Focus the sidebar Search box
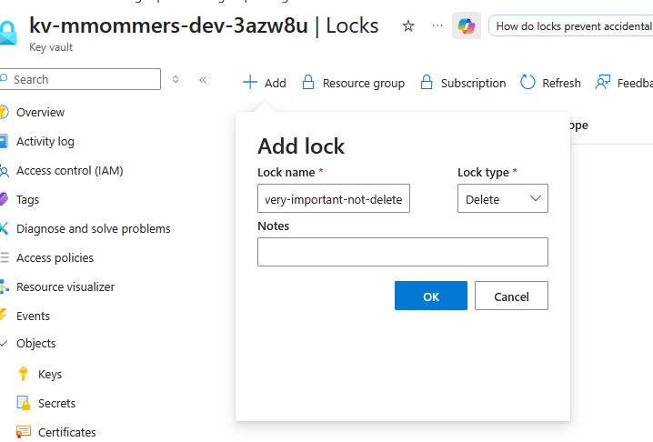Image resolution: width=653 pixels, height=442 pixels. point(80,79)
